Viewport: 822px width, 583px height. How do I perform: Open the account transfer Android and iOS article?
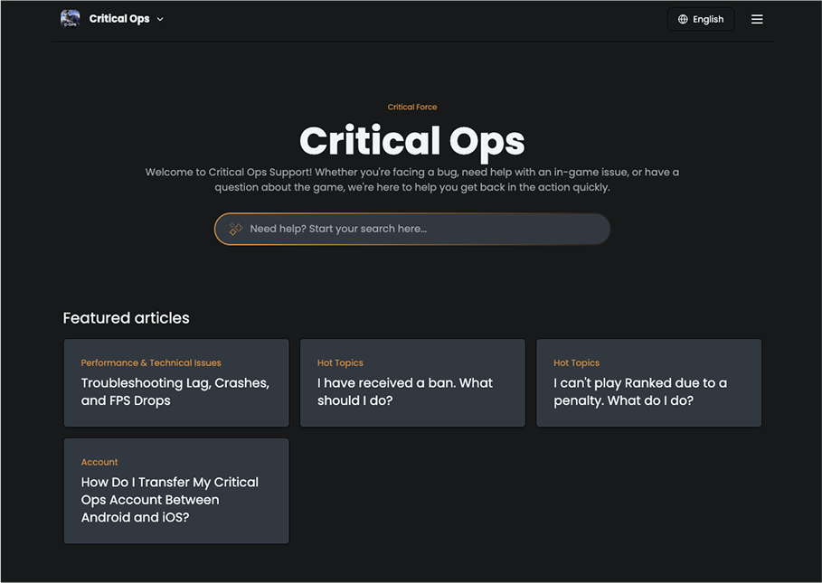[x=170, y=499]
